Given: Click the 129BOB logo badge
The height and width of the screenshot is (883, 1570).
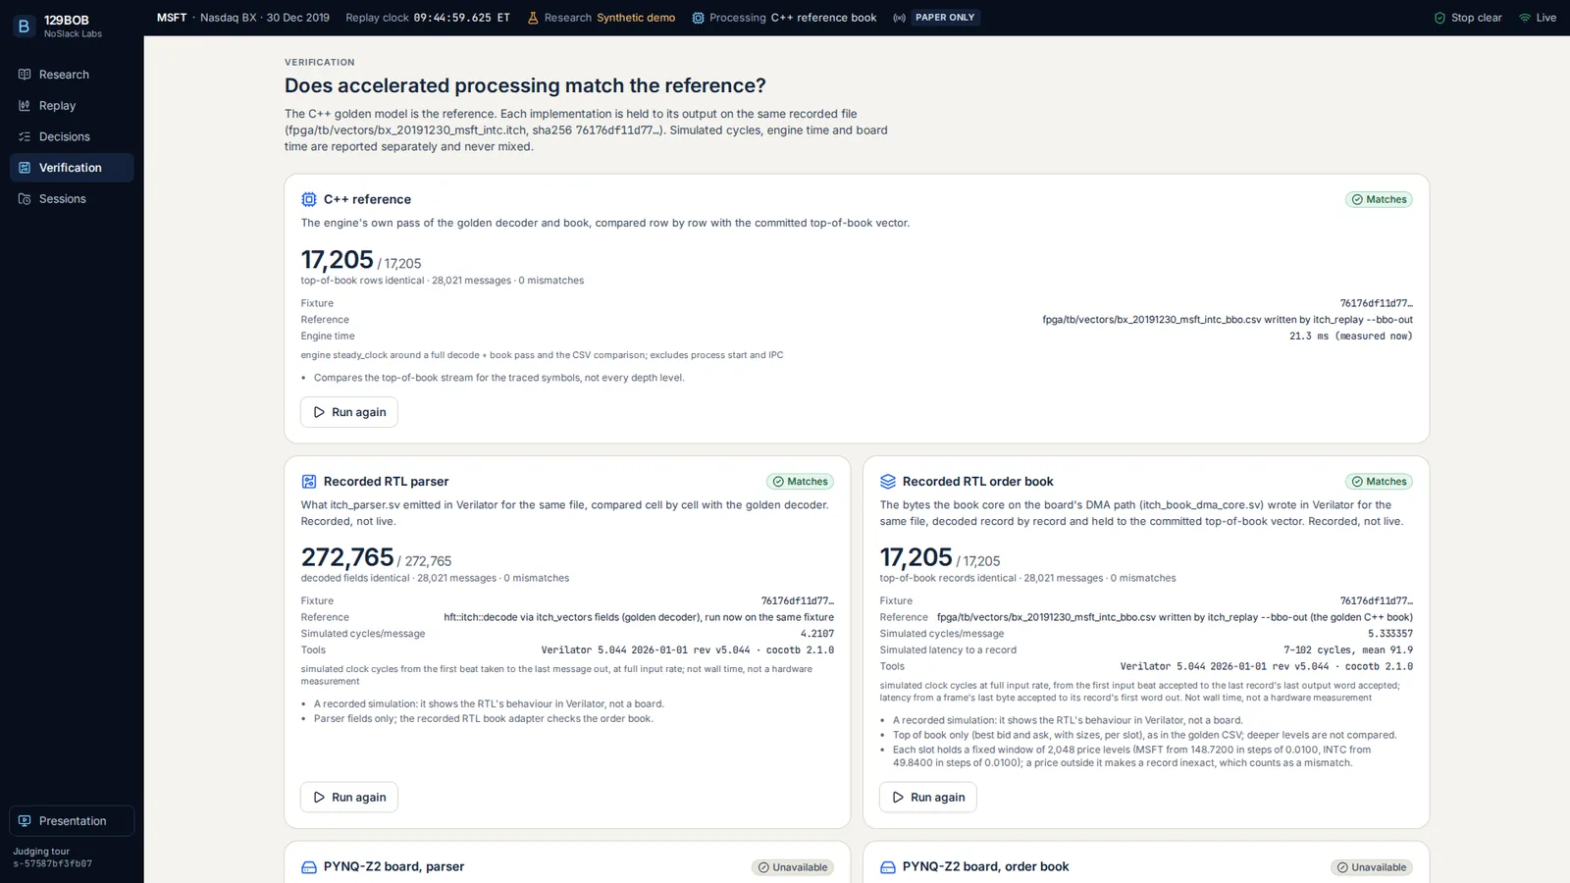Looking at the screenshot, I should (x=24, y=26).
